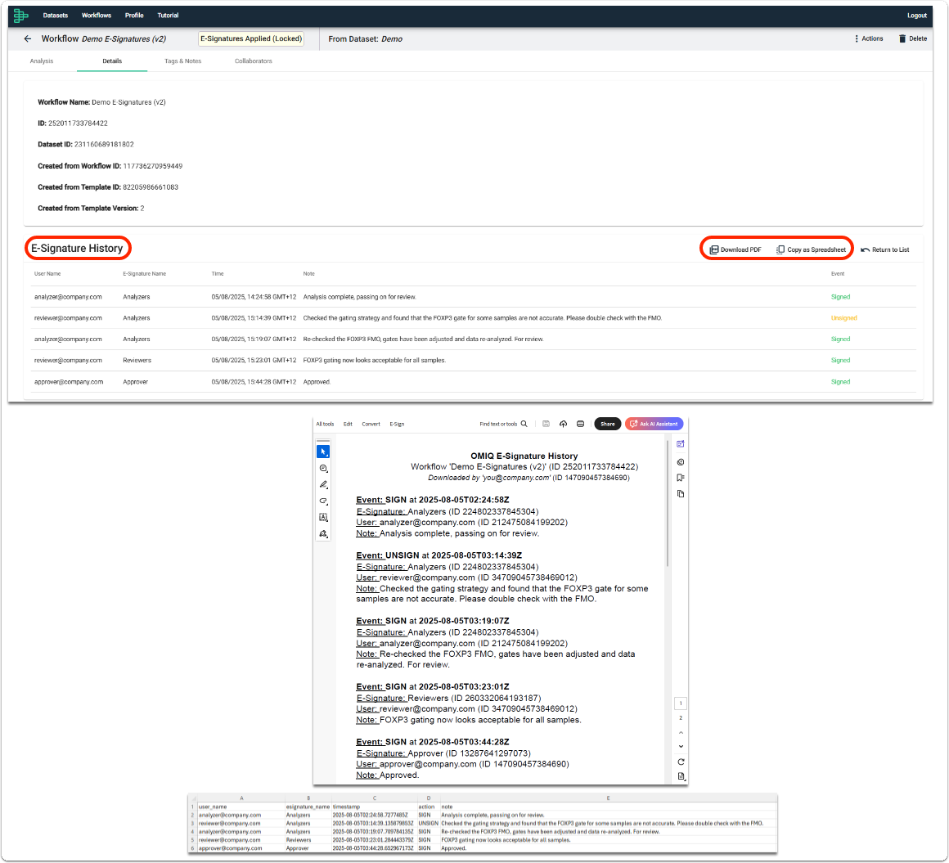
Task: Open the generative summary panel icon
Action: pos(681,444)
